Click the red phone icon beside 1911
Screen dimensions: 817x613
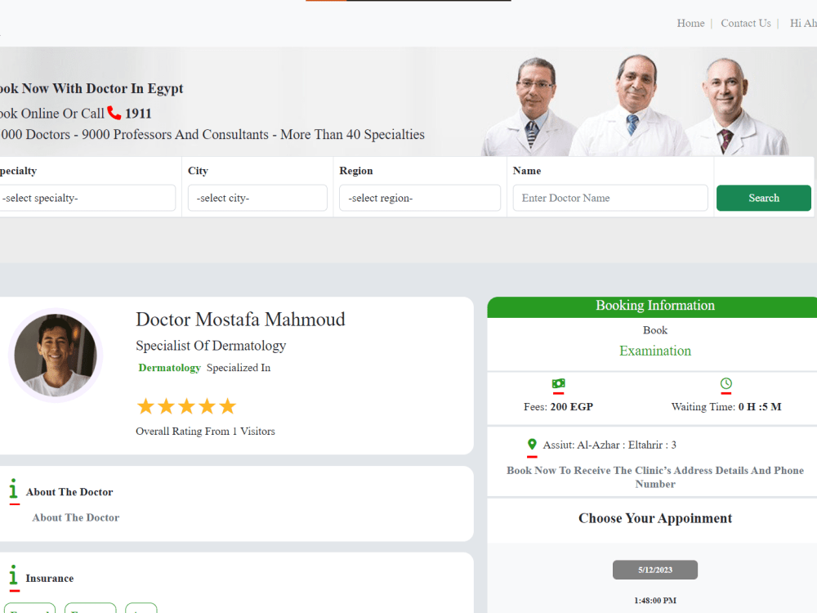click(114, 113)
